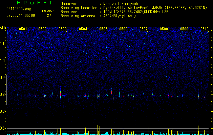The width and height of the screenshot is (213, 135).
Task: Click observer name Masayuki Kobayashi
Action: (122, 4)
